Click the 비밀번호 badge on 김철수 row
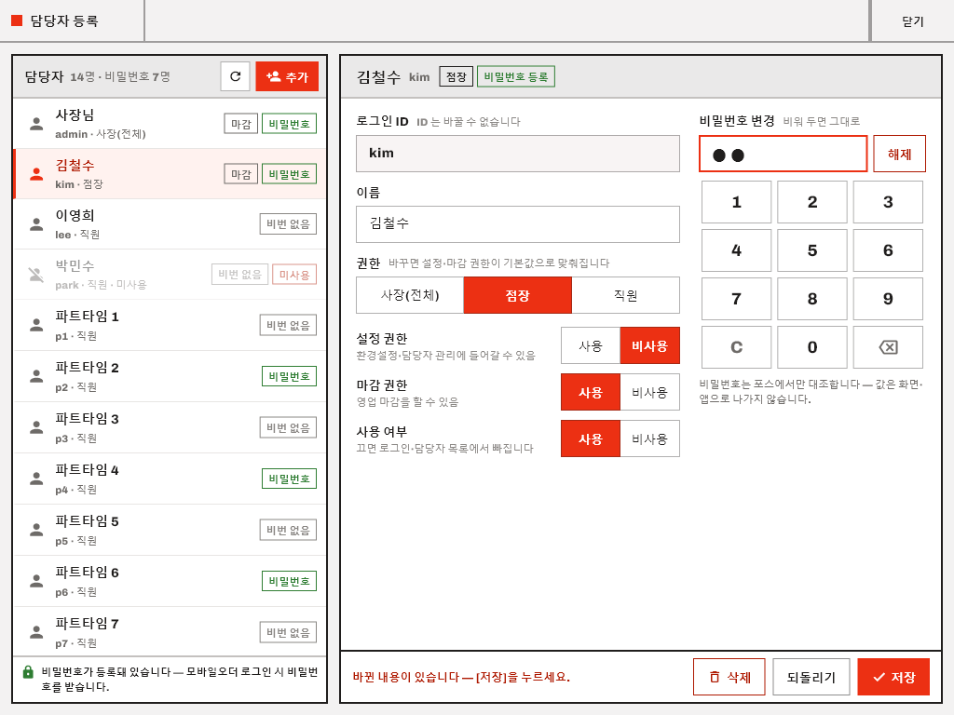Viewport: 954px width, 715px height. [x=289, y=174]
